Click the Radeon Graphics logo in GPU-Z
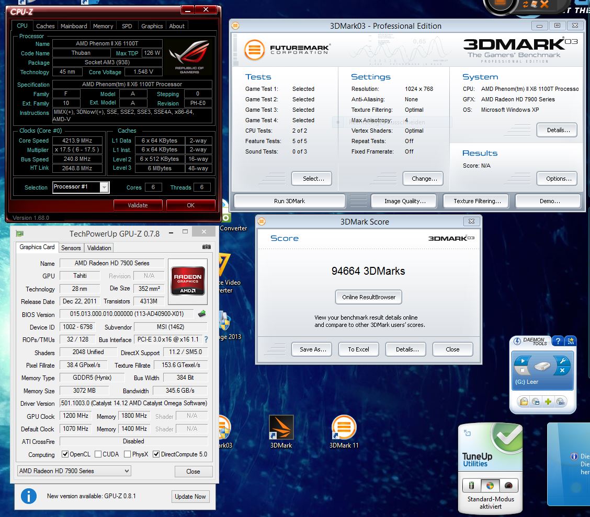This screenshot has height=517, width=590. click(188, 281)
